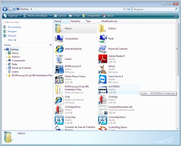Select the Rede network icon in file list
Viewport: 181px width, 146px height.
coord(103,39)
